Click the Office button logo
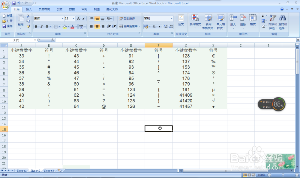The height and width of the screenshot is (178, 300). [x=5, y=5]
